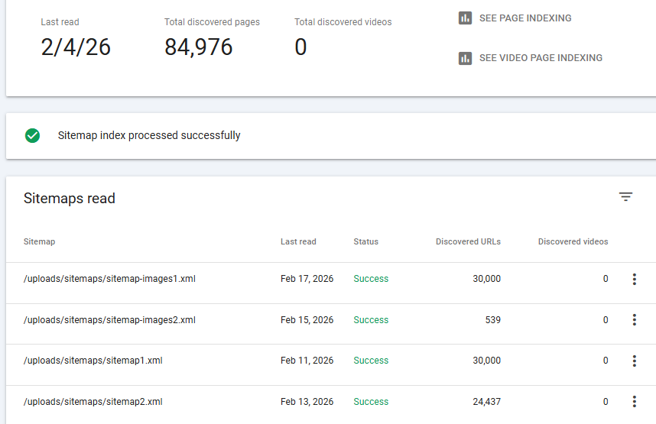Click the See Video Page Indexing chart icon
656x424 pixels.
tap(465, 58)
